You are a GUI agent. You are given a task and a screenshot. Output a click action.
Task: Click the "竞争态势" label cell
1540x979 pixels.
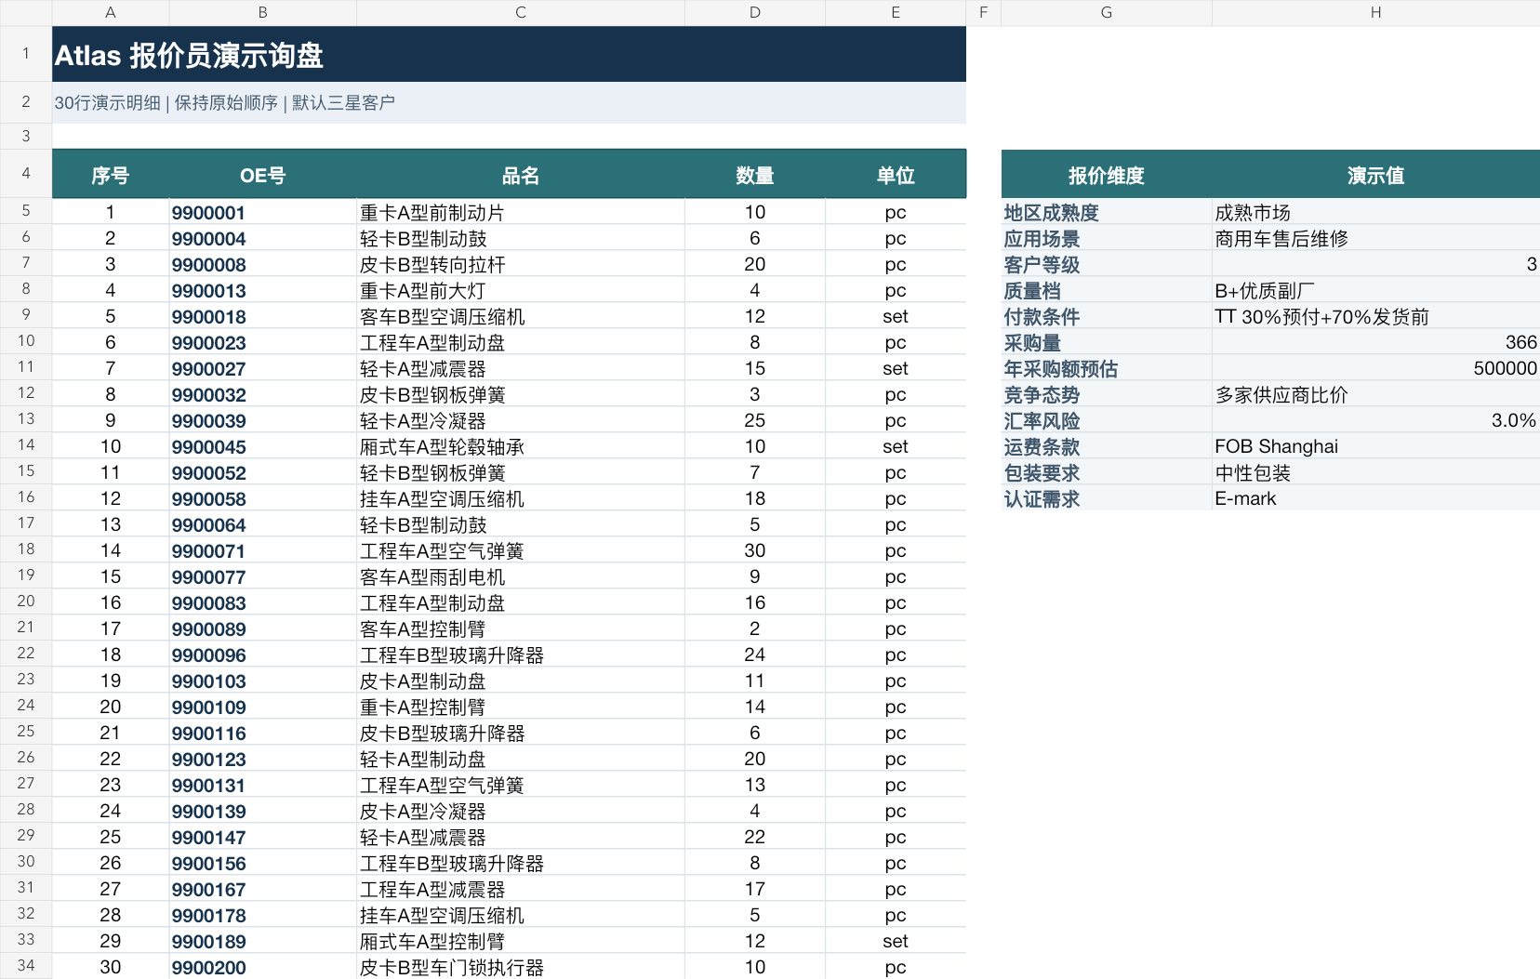[1107, 394]
